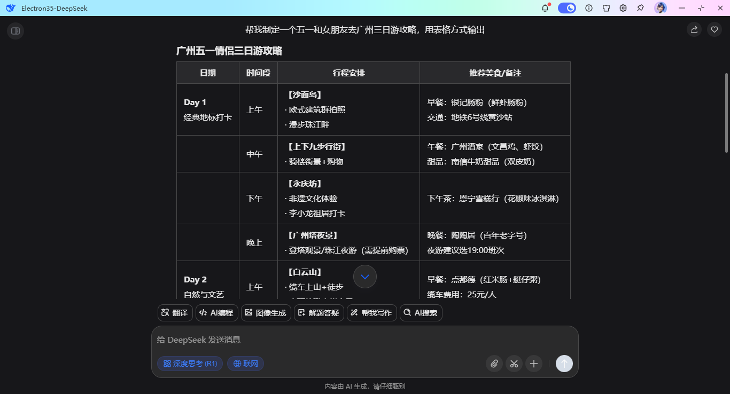This screenshot has height=394, width=730.
Task: Toggle dark mode with the moon switch
Action: coord(566,8)
